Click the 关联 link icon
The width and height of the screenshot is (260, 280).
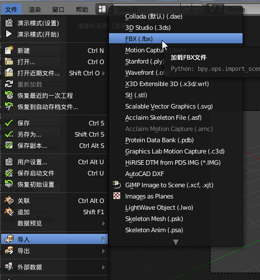pos(9,200)
